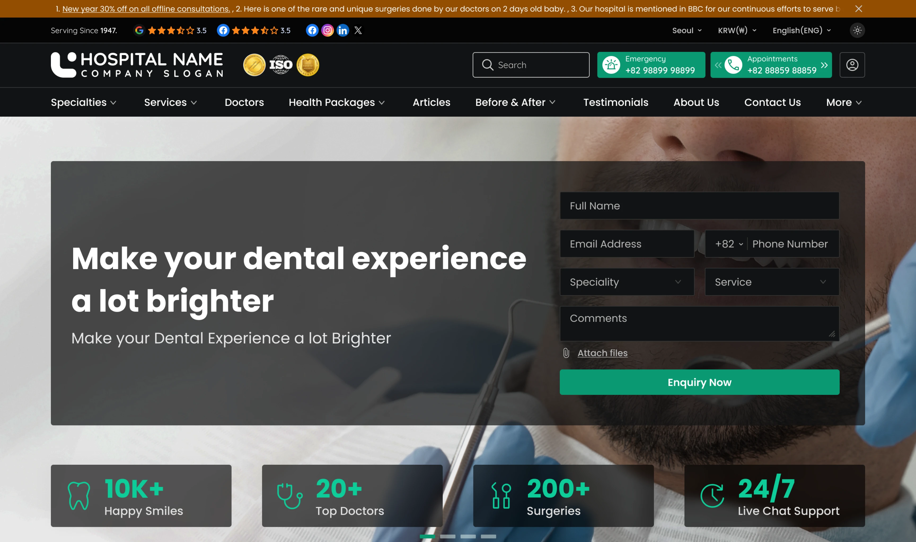This screenshot has height=542, width=916.
Task: Submit the form with Enquiry Now
Action: 699,382
